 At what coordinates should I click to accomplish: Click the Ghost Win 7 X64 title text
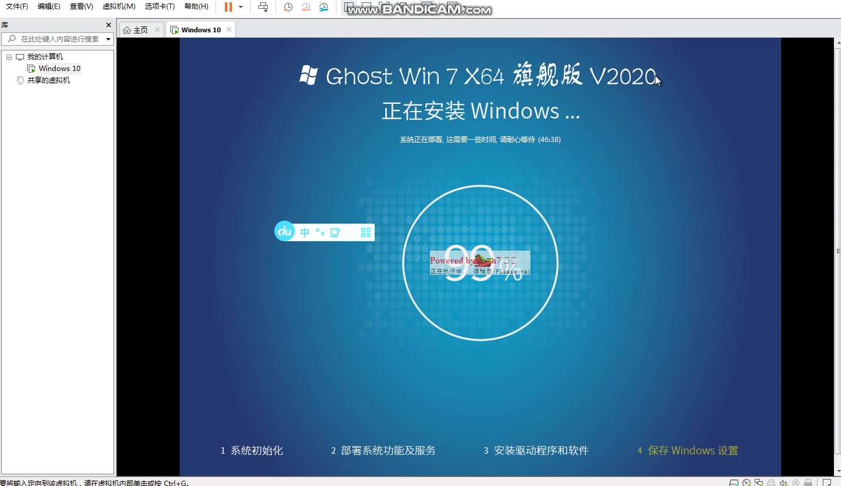tap(491, 76)
